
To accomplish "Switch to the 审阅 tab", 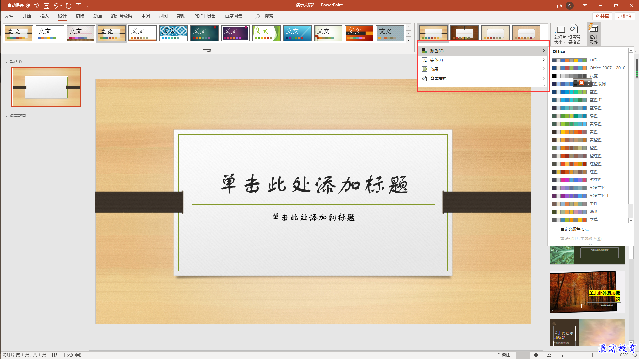I will (145, 16).
